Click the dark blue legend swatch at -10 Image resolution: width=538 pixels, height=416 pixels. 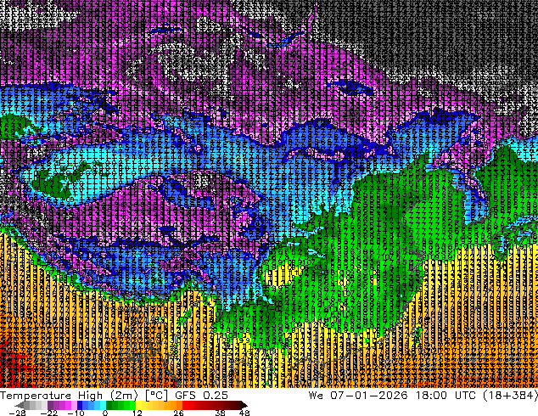point(80,405)
